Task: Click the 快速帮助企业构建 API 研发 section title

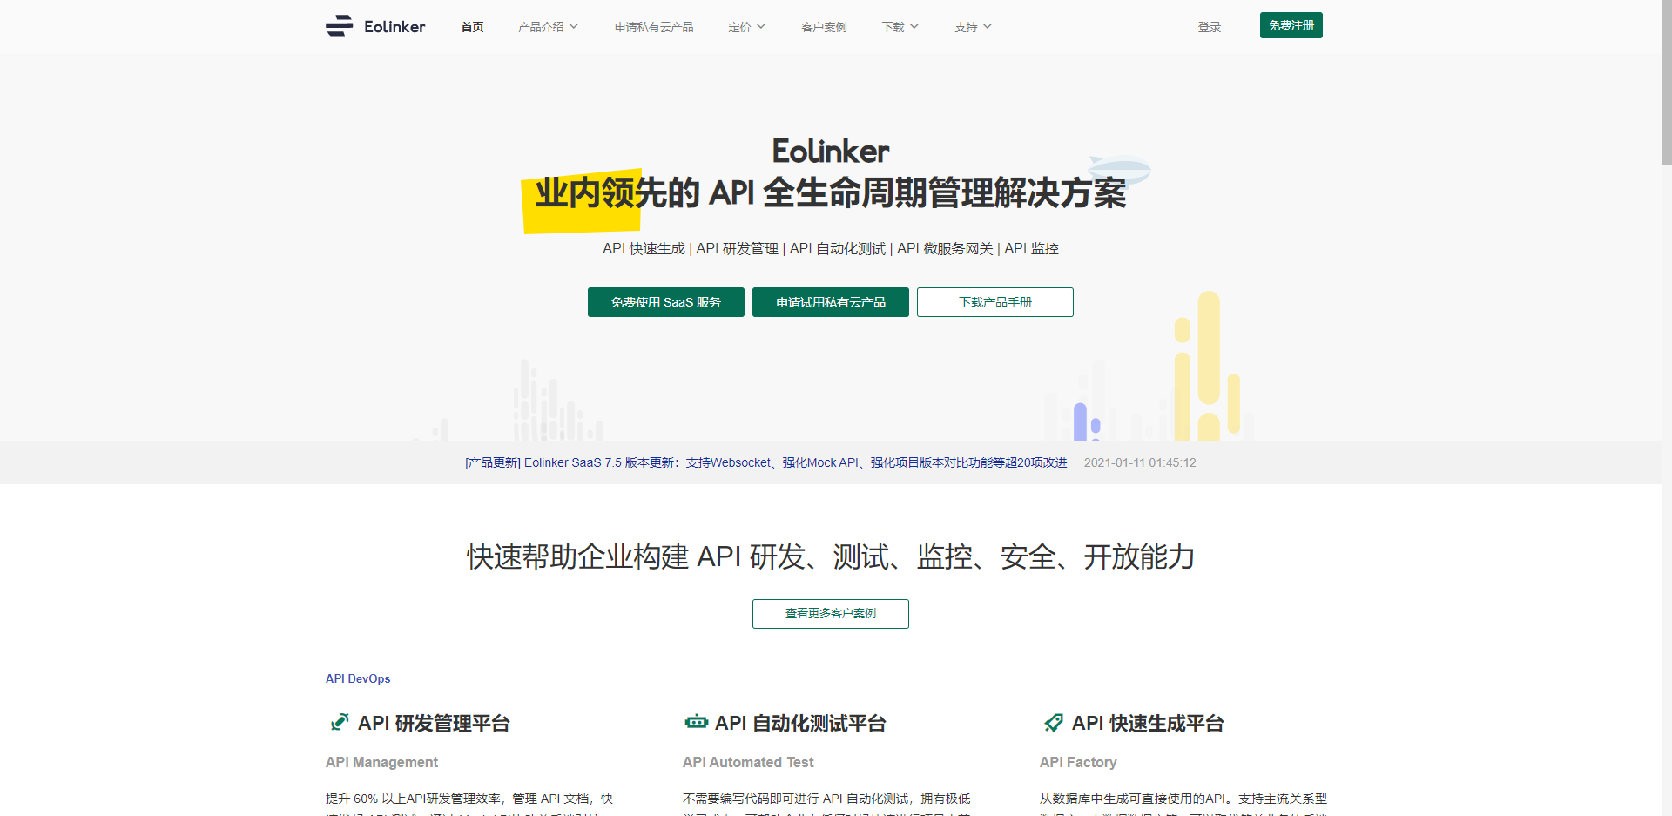Action: [830, 556]
